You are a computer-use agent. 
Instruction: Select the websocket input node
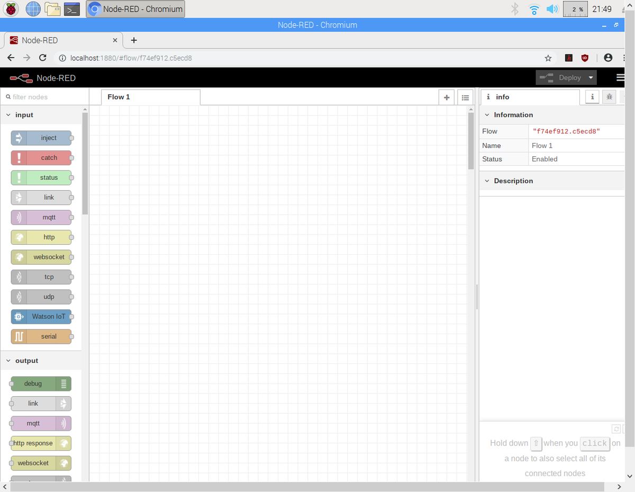click(41, 257)
